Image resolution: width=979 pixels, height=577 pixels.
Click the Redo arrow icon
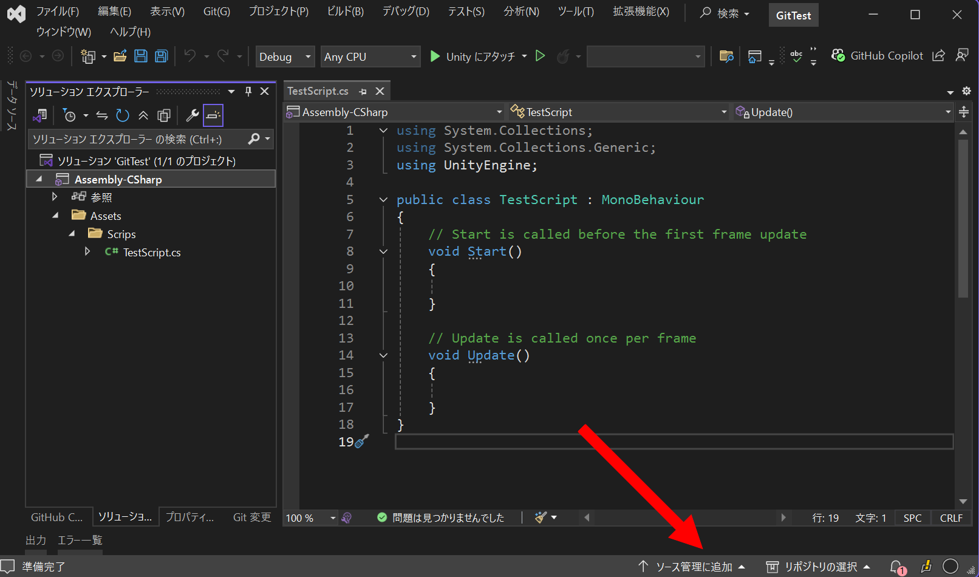pyautogui.click(x=223, y=56)
